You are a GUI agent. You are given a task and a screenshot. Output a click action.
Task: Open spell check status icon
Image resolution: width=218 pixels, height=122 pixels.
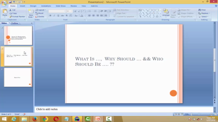(24, 114)
